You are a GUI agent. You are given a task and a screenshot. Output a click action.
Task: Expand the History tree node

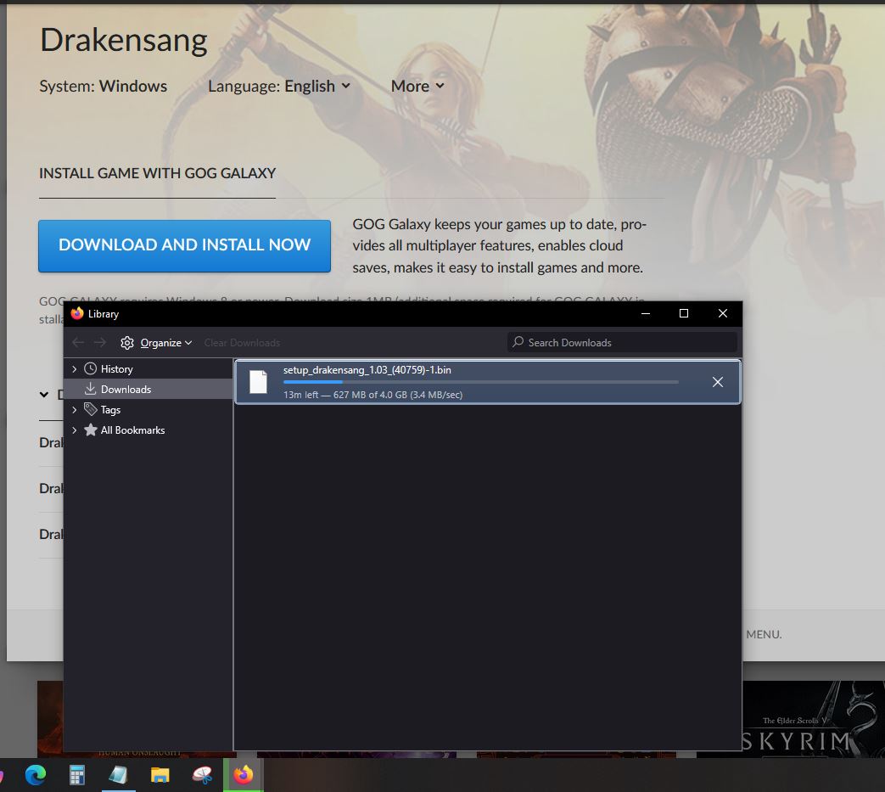click(75, 369)
